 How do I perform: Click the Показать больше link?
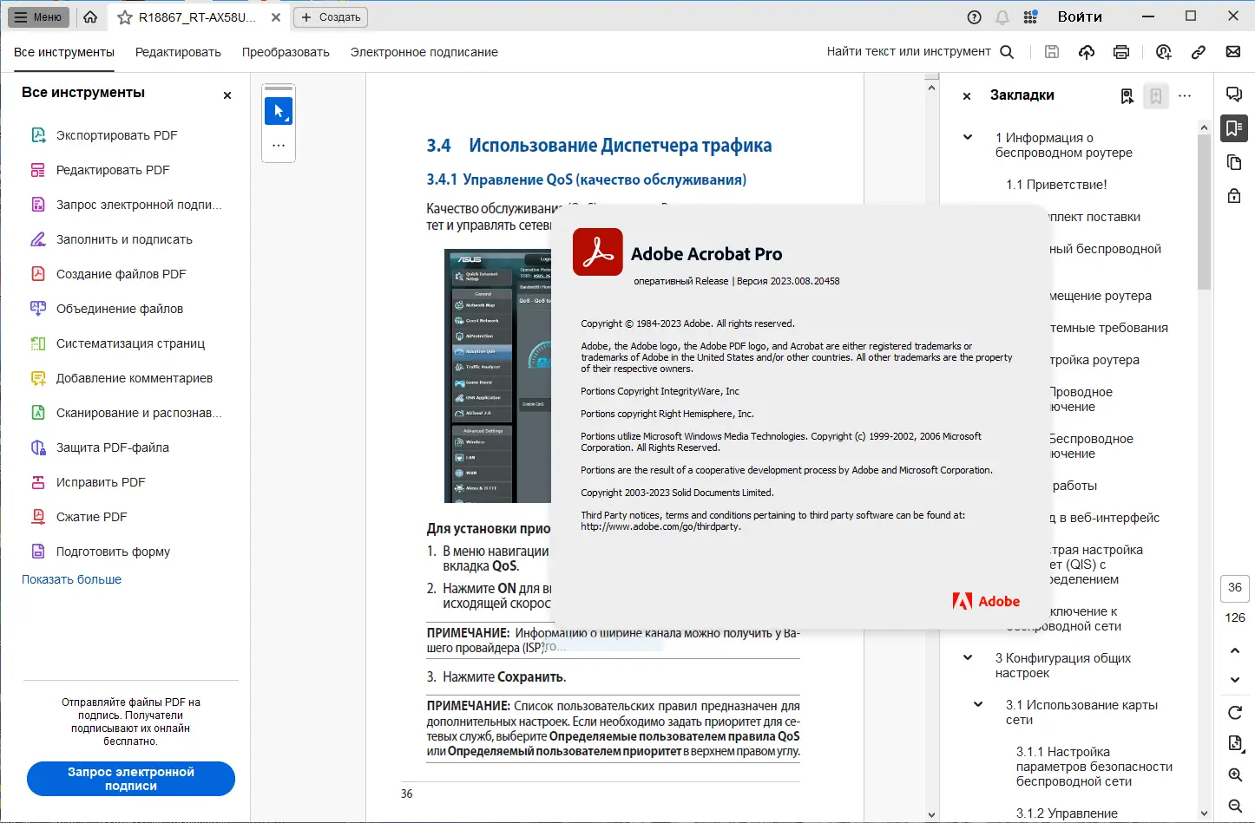pos(71,579)
